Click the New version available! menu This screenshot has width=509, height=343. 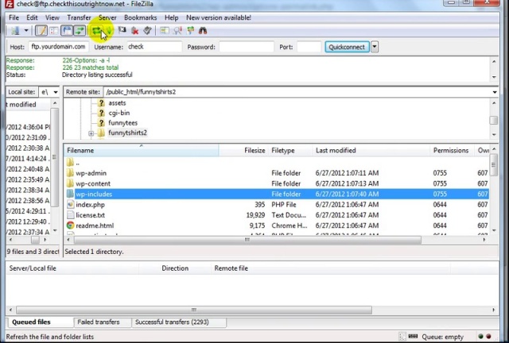coord(219,17)
